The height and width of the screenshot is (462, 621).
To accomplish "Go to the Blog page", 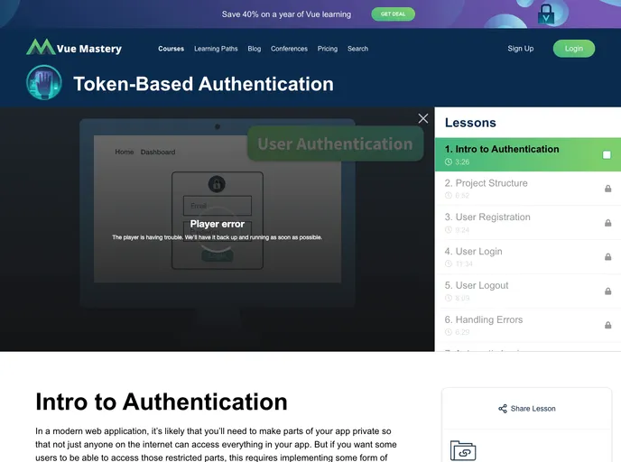I will 255,49.
